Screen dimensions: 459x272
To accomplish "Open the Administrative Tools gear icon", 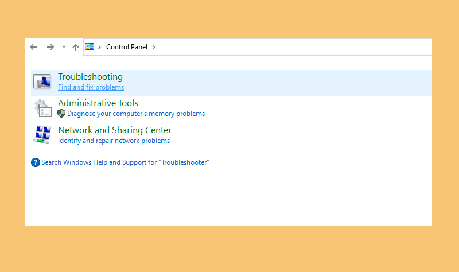I will pos(42,108).
